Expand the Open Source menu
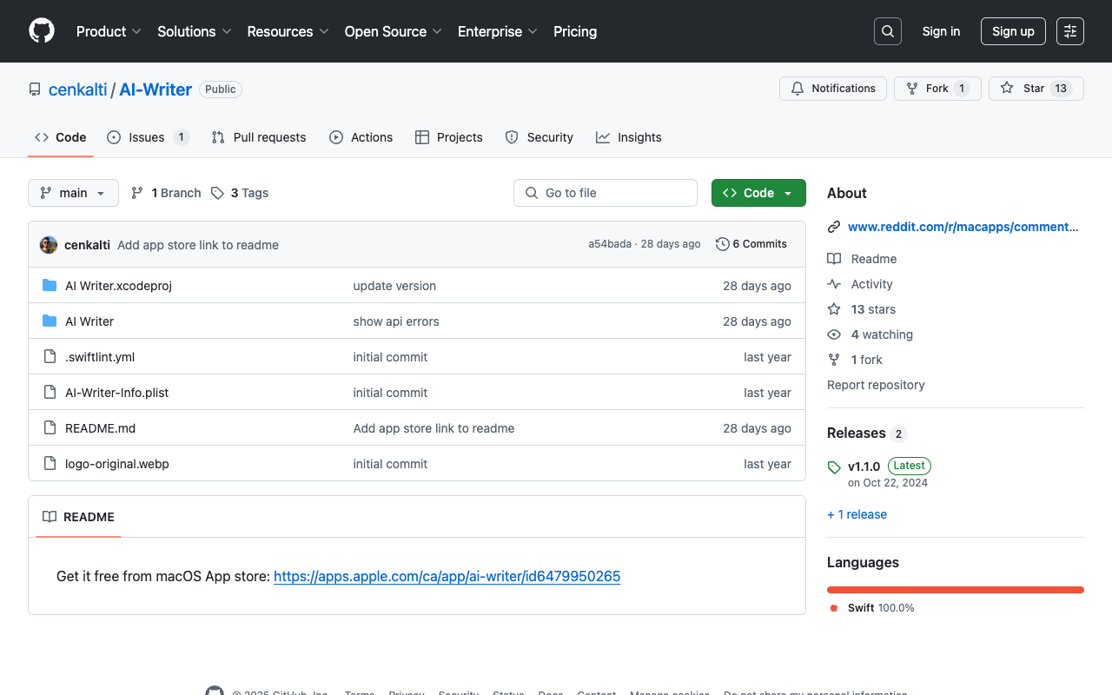The width and height of the screenshot is (1112, 695). [394, 31]
